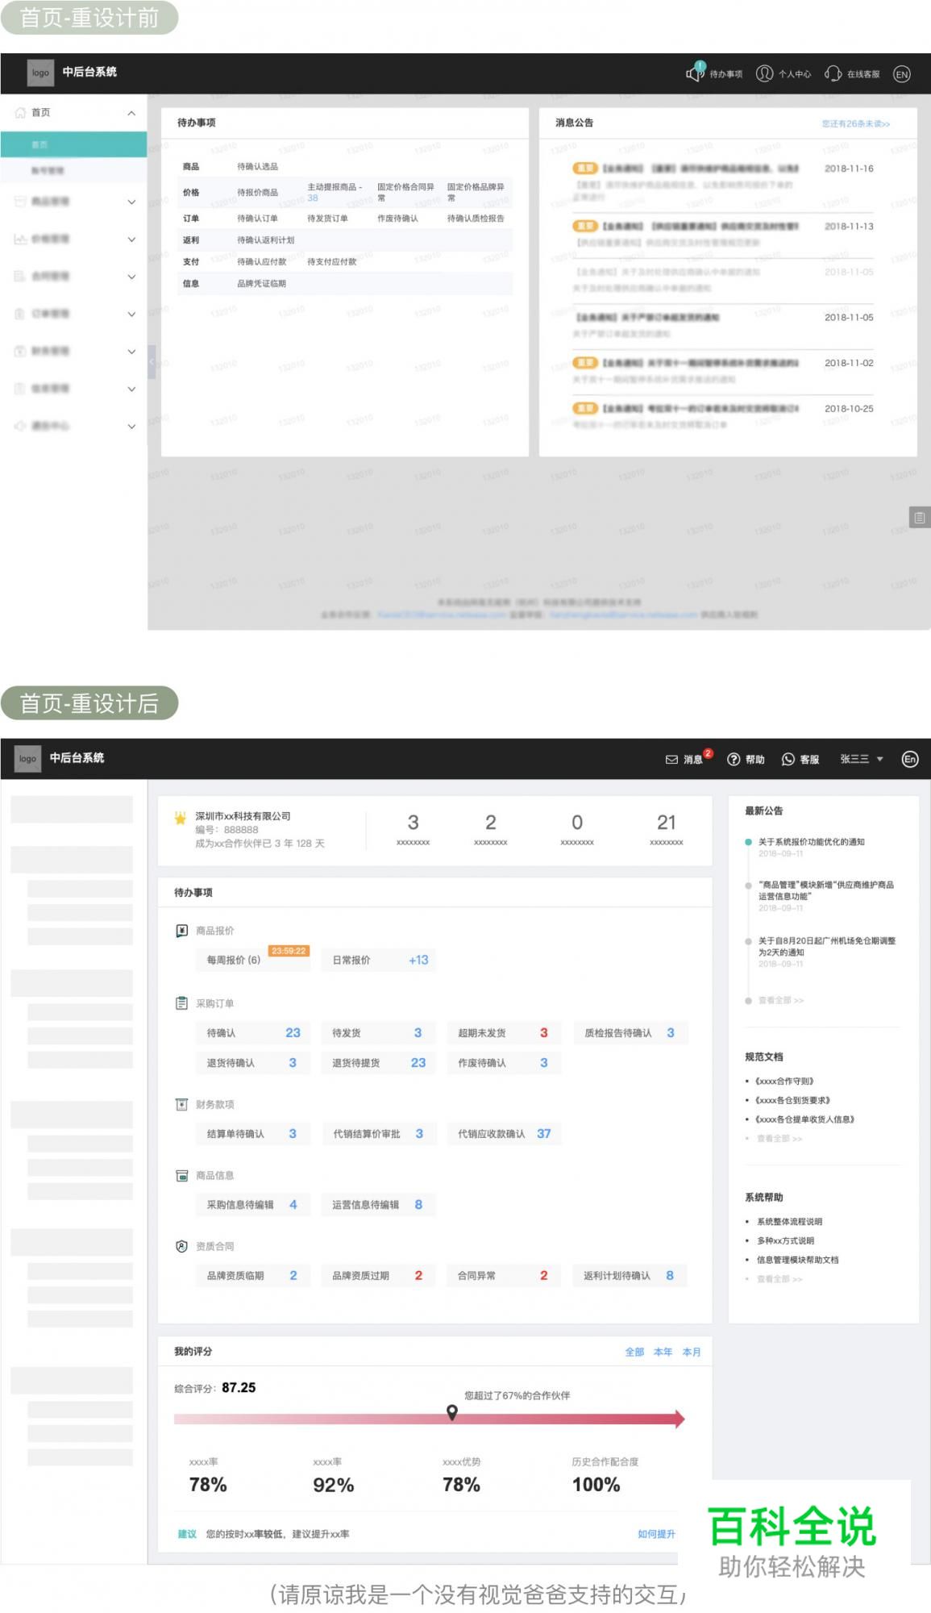Screen dimensions: 931x1613
Task: Click the 历史合作配合度 100% metric
Action: click(x=605, y=1476)
